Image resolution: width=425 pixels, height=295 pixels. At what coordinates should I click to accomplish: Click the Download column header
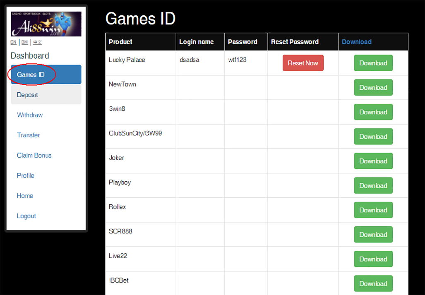click(x=356, y=42)
